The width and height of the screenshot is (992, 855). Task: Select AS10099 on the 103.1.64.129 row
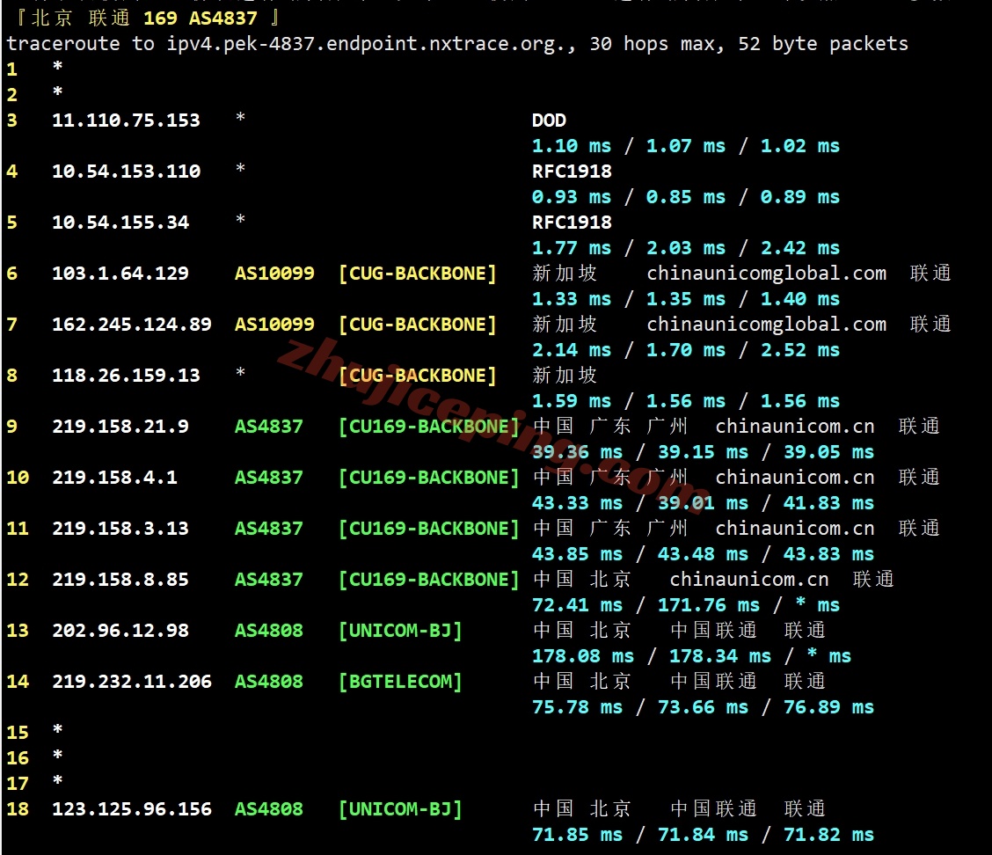pos(274,274)
